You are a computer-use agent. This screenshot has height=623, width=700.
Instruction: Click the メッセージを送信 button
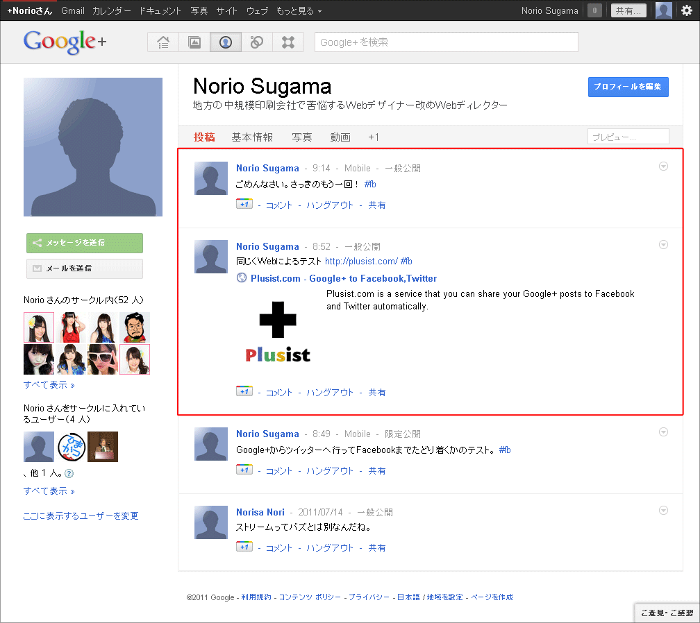pos(85,243)
